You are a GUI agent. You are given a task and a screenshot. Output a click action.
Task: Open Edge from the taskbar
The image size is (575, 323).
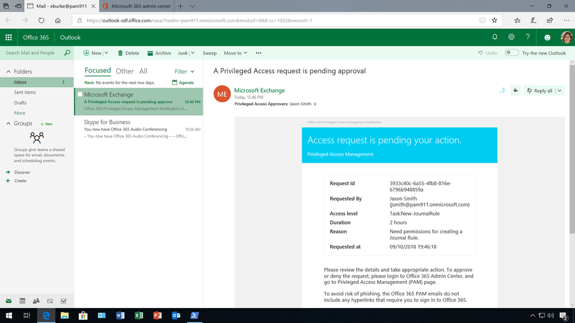[x=46, y=316]
